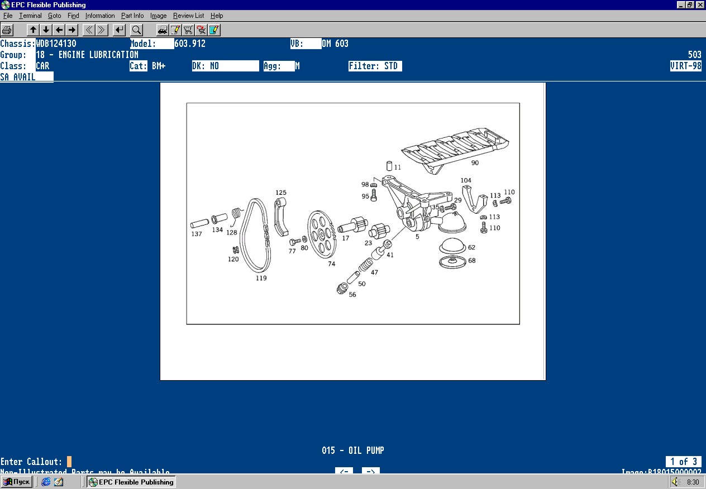This screenshot has width=706, height=489.
Task: Click the Enter Callout input field
Action: coord(69,462)
